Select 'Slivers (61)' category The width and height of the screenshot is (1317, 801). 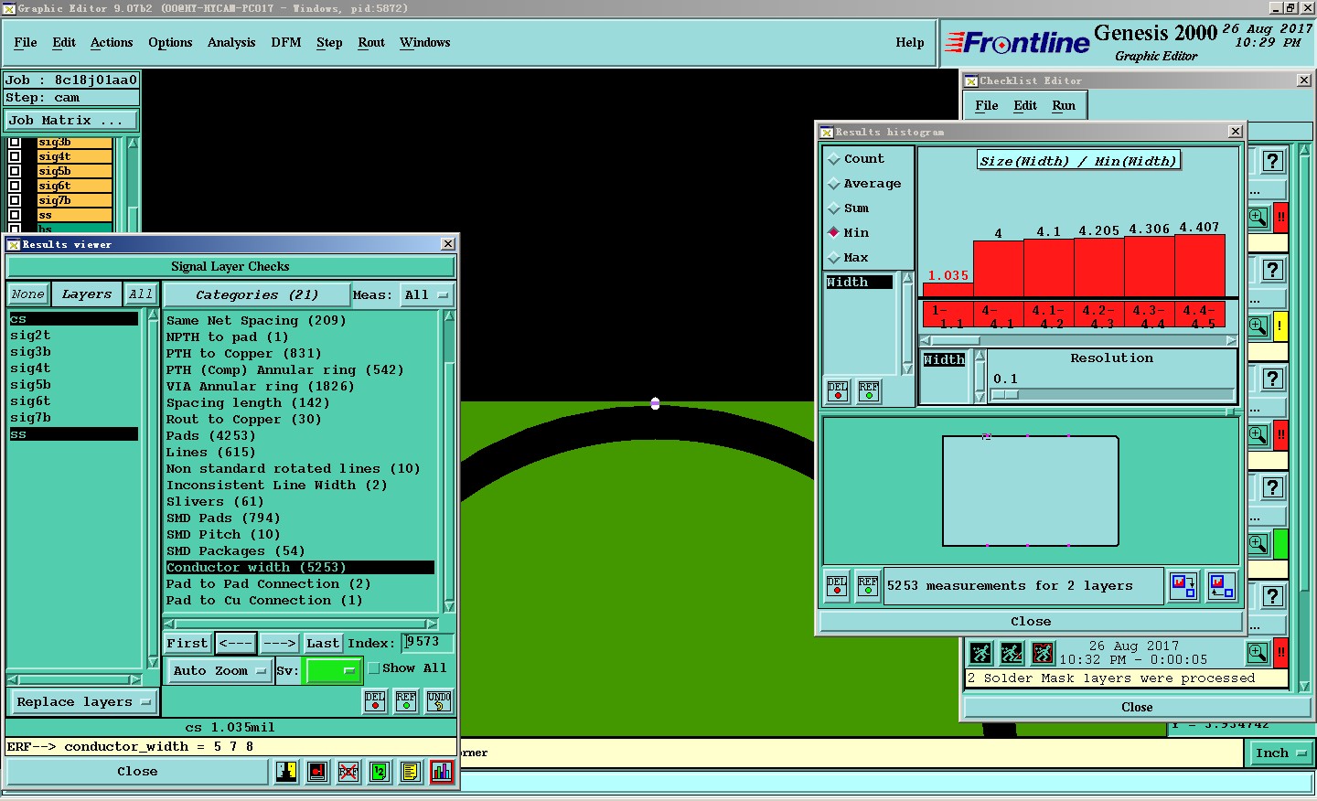(x=216, y=502)
